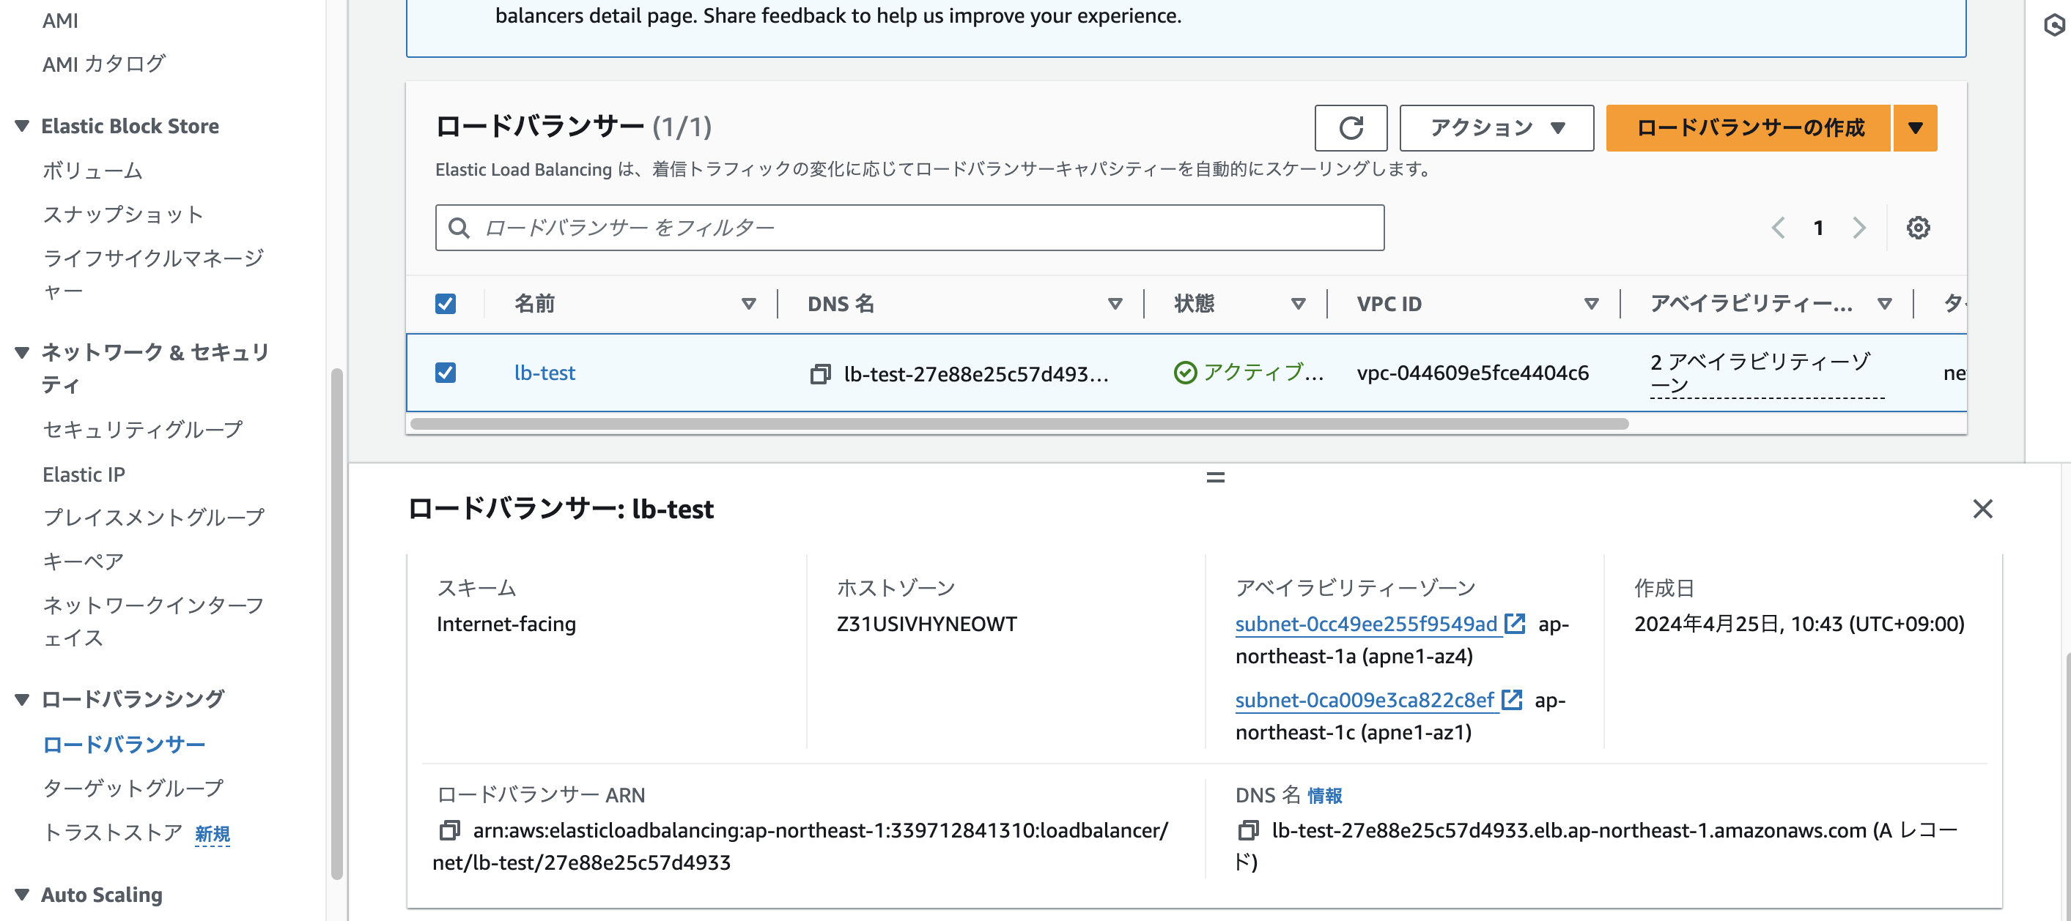Open table preferences gear icon
This screenshot has height=921, width=2071.
pyautogui.click(x=1917, y=228)
